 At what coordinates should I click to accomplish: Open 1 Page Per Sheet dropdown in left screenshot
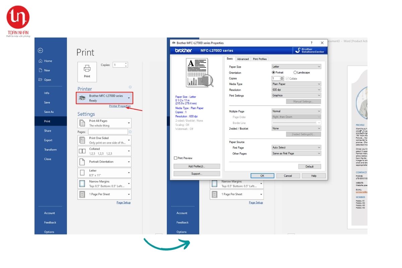(x=105, y=194)
